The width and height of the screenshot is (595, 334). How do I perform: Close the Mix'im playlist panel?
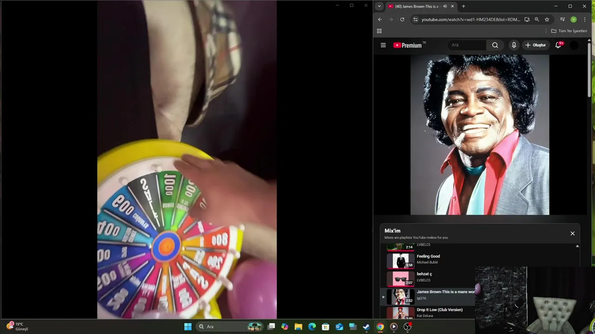click(573, 233)
